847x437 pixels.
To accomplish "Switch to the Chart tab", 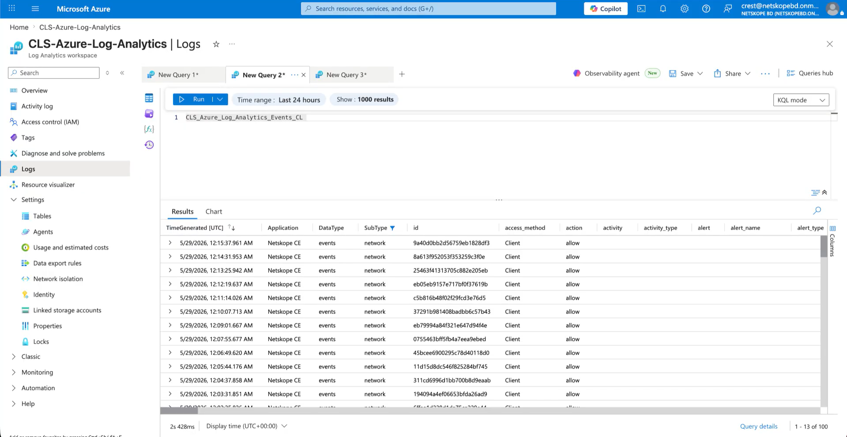I will [x=214, y=211].
